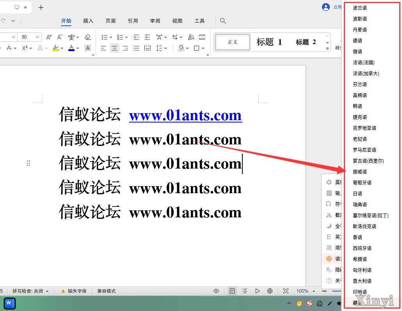Image resolution: width=402 pixels, height=311 pixels.
Task: Choose 日语 in the language list
Action: pos(358,194)
